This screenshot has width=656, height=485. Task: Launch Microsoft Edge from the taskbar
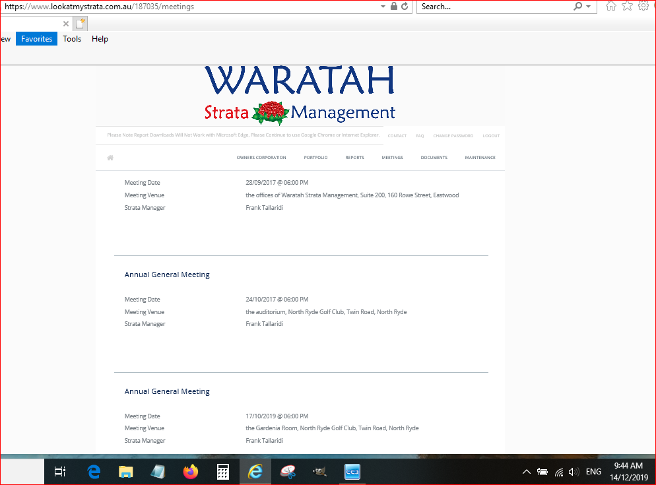pos(94,472)
